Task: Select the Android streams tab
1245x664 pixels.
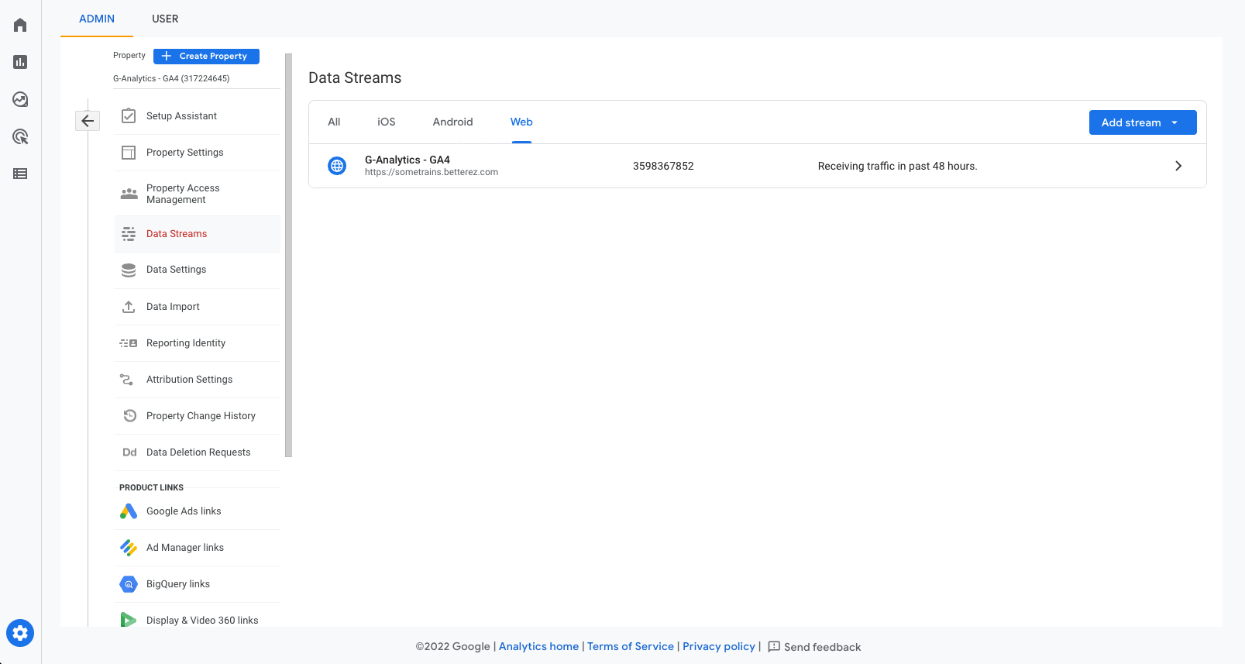Action: click(x=452, y=122)
